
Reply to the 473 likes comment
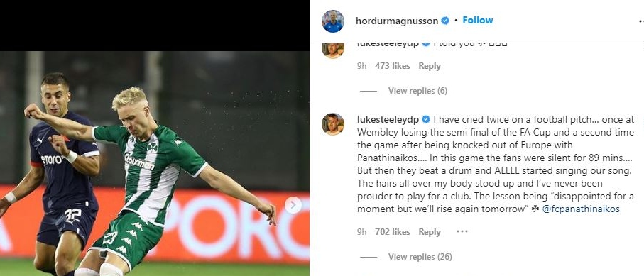point(429,66)
